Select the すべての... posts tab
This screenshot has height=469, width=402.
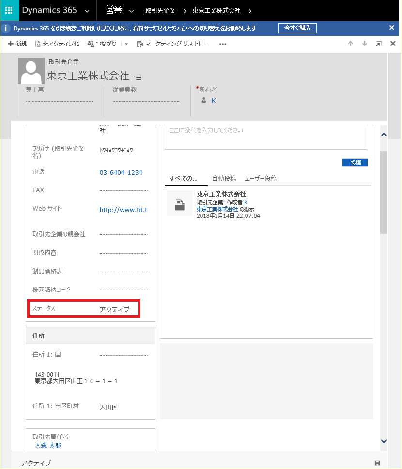point(183,178)
